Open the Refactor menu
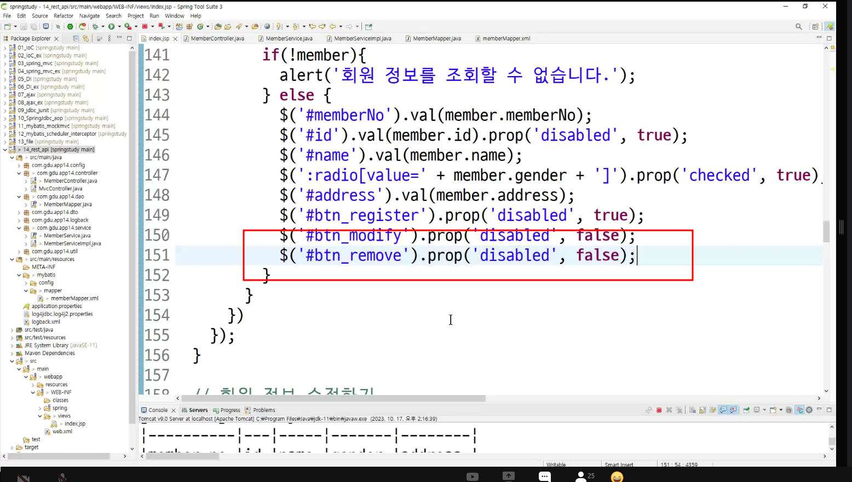Viewport: 852px width, 482px height. click(64, 16)
